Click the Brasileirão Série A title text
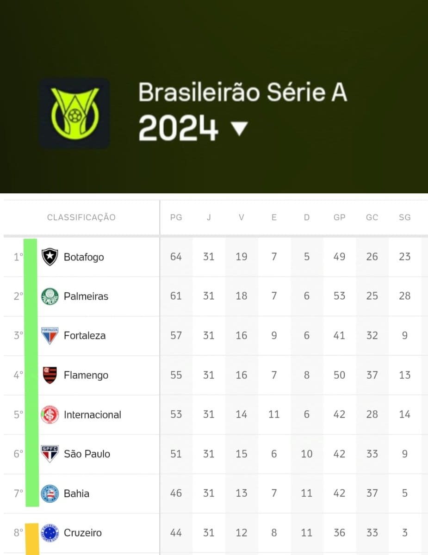The height and width of the screenshot is (555, 428). click(x=242, y=92)
